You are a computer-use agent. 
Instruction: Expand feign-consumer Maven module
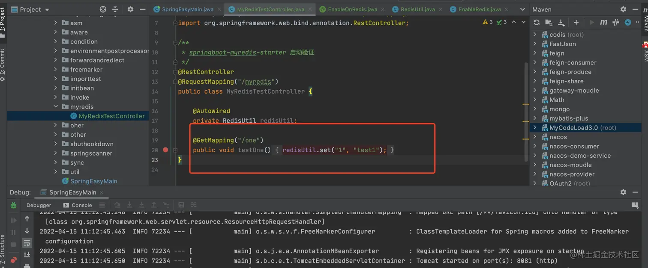point(535,62)
